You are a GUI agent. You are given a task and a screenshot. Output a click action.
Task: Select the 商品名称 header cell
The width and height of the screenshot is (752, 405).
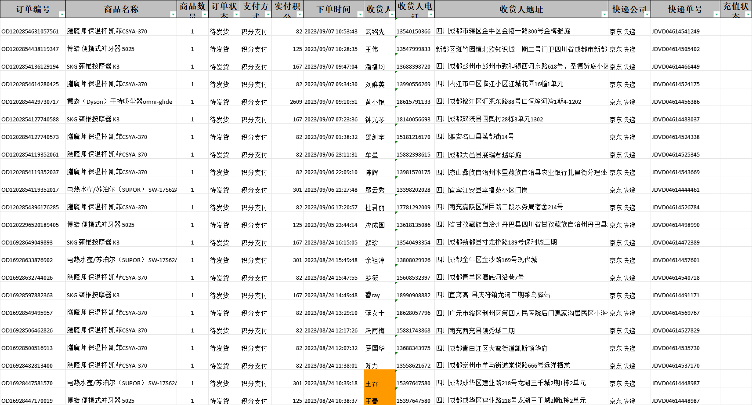[121, 9]
